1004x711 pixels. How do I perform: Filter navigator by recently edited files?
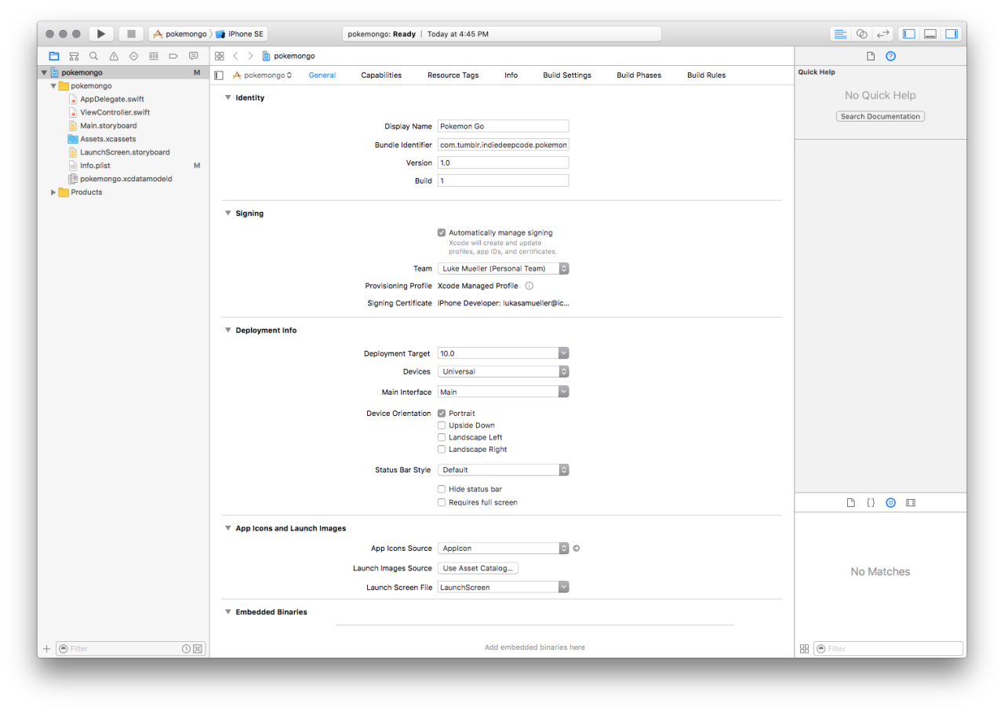(186, 649)
